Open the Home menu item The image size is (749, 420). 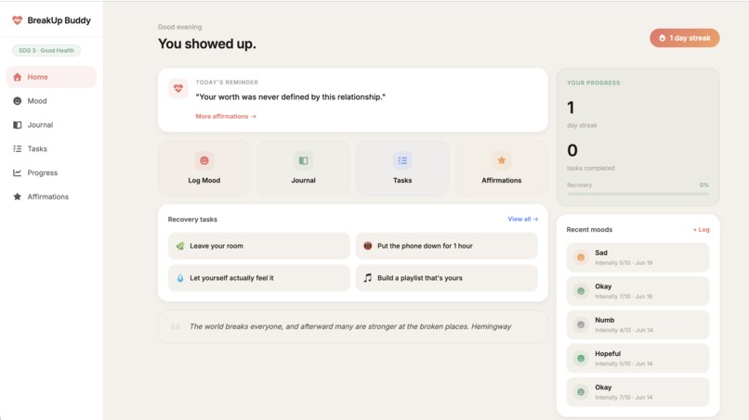[51, 77]
